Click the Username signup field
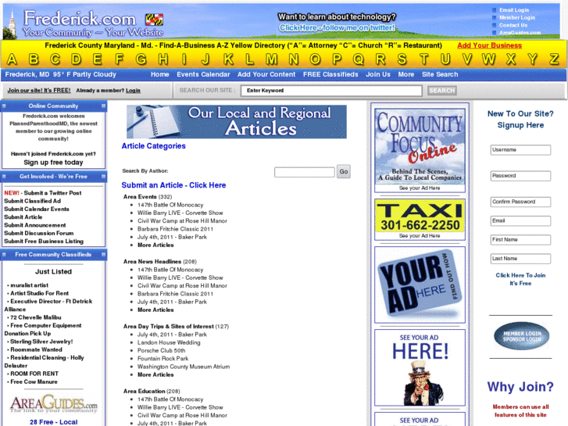This screenshot has width=568, height=426. (x=520, y=150)
